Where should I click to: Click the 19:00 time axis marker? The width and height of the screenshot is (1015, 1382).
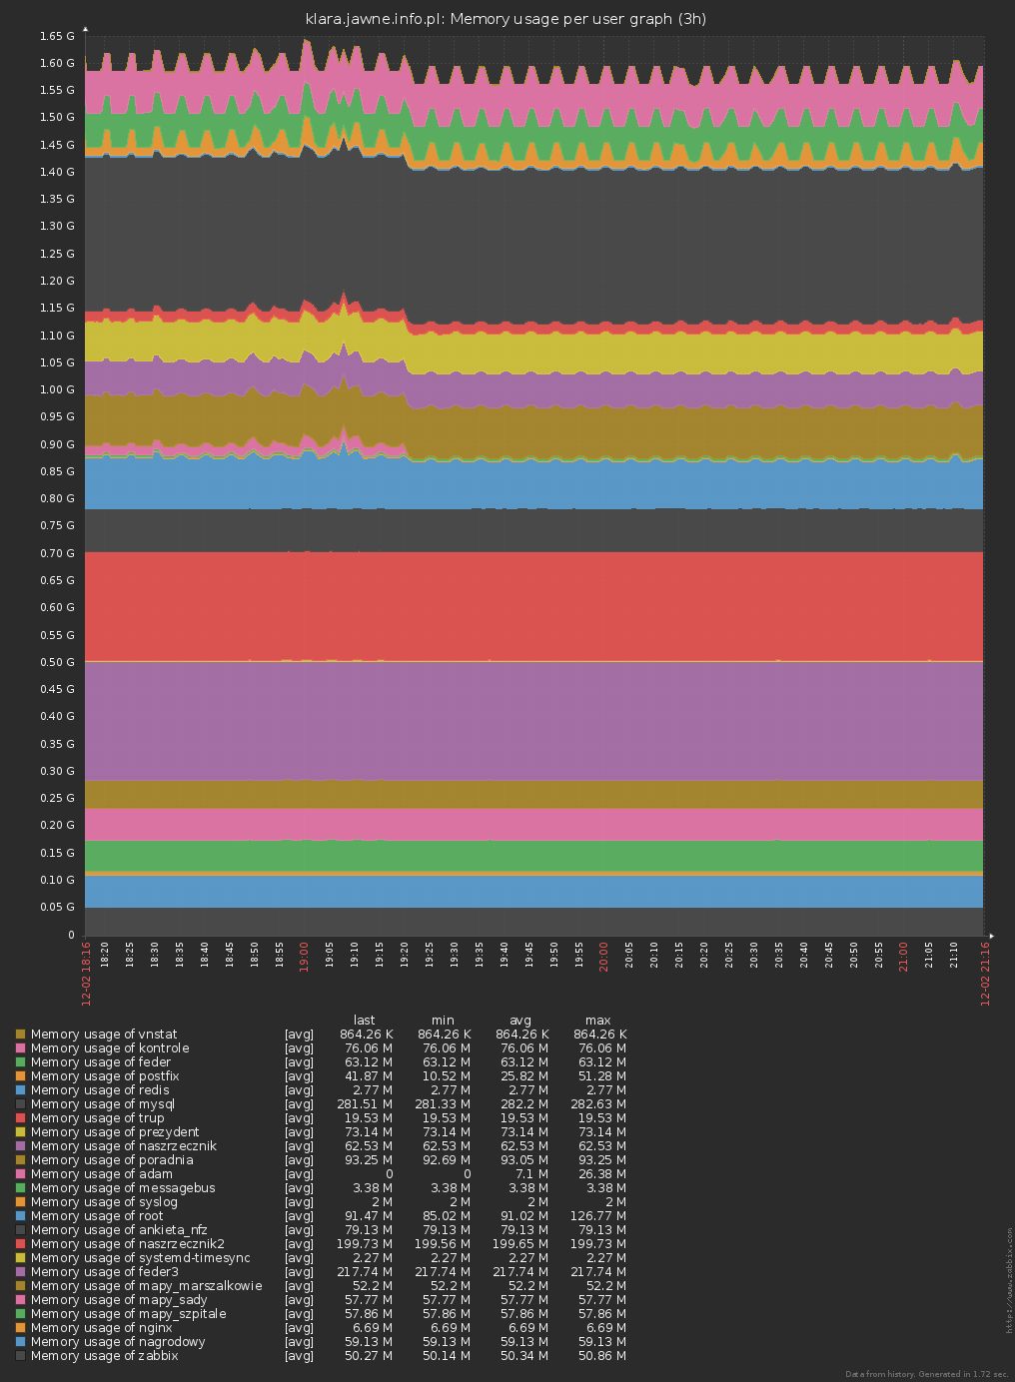305,955
